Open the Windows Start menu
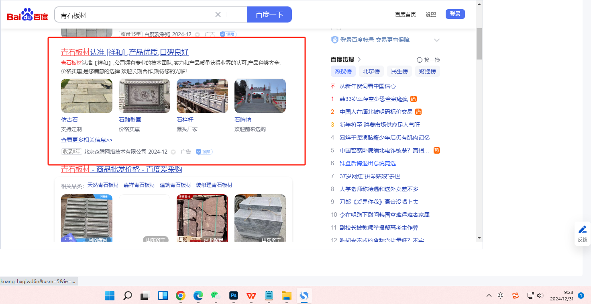The image size is (591, 304). click(x=110, y=296)
